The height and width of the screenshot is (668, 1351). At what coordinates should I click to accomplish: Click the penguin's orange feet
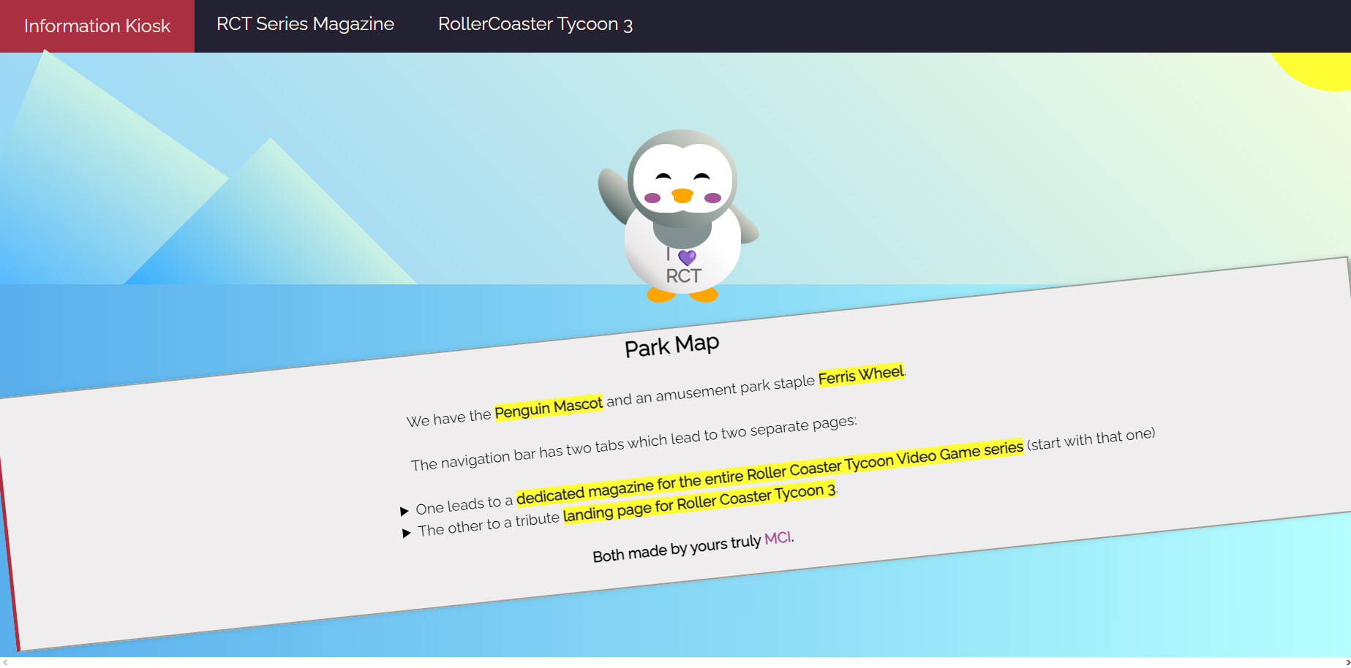coord(661,295)
